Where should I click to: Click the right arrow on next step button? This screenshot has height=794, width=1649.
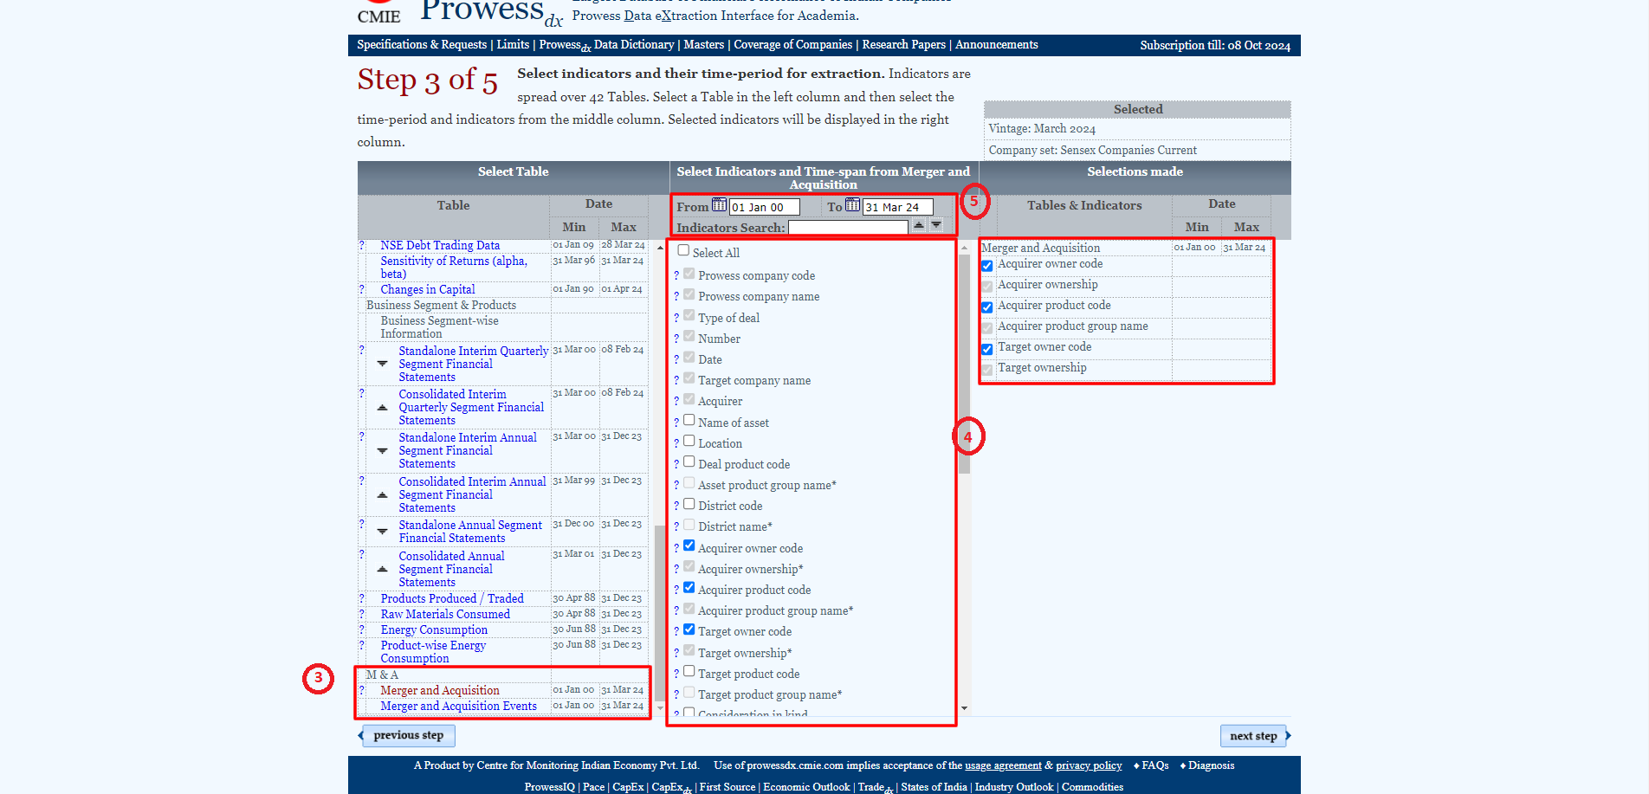click(x=1288, y=736)
